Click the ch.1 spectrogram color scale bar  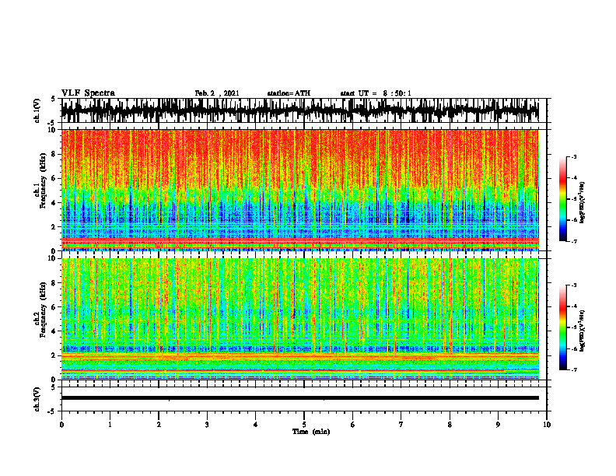pos(563,199)
